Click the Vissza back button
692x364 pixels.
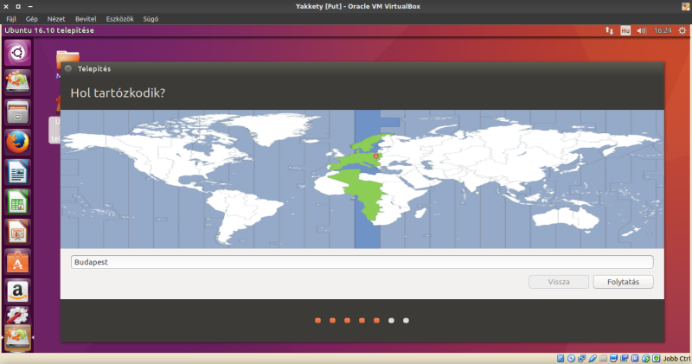[558, 282]
